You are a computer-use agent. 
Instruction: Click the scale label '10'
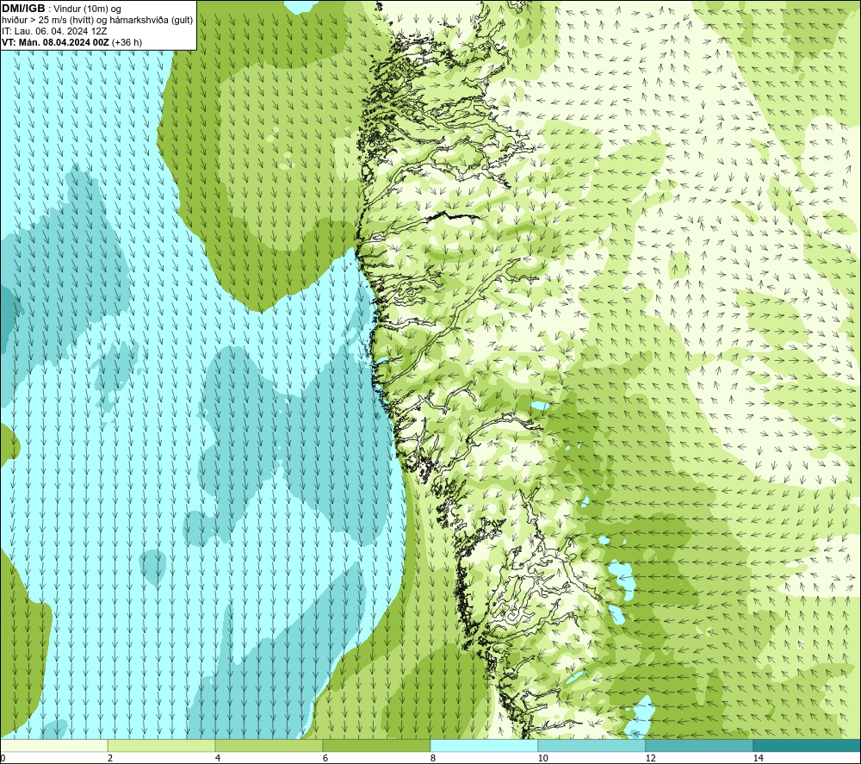(542, 758)
